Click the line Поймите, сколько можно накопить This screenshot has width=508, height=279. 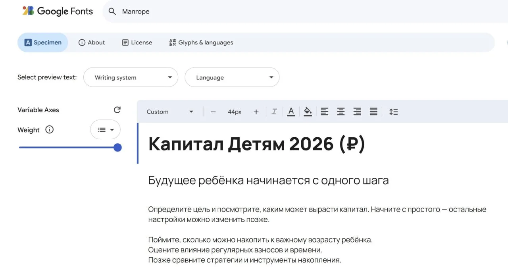[x=260, y=240]
